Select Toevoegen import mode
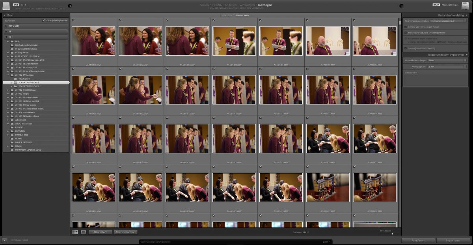The height and width of the screenshot is (245, 473). pyautogui.click(x=264, y=5)
